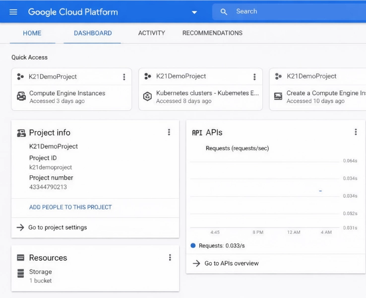
Task: Click Requests: 0.033/s legend text
Action: 222,246
